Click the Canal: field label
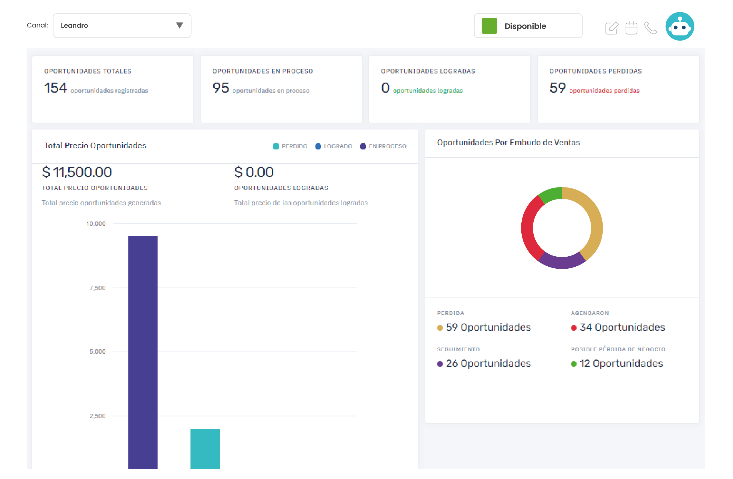 (37, 25)
